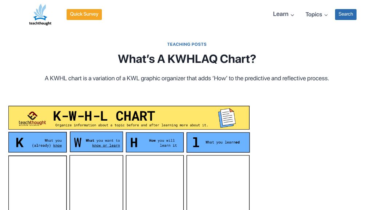Select the "What you learned" L box
Screen dimensions: 374x210
(x=218, y=142)
